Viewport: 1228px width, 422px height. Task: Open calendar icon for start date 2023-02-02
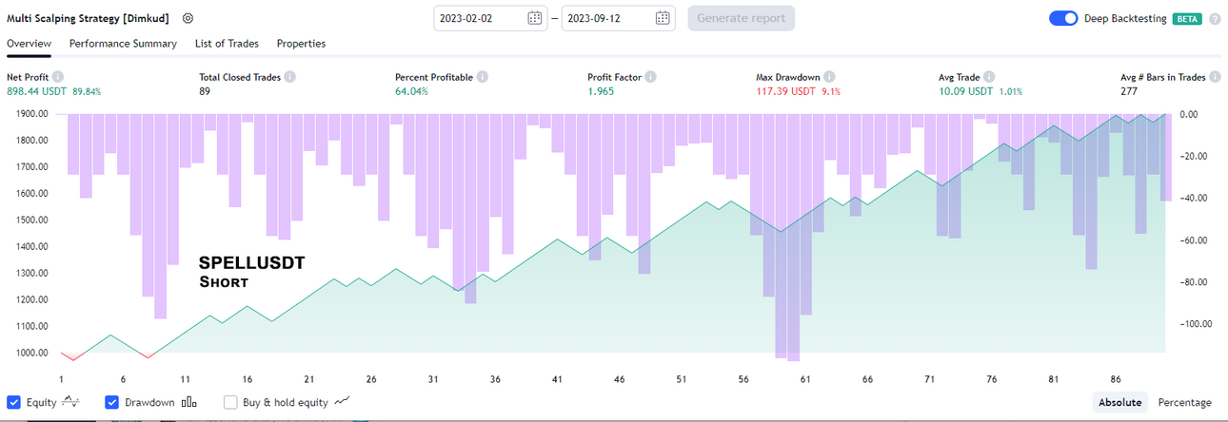(535, 18)
